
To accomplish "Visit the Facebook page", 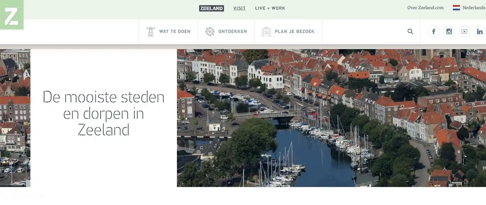I will 434,32.
